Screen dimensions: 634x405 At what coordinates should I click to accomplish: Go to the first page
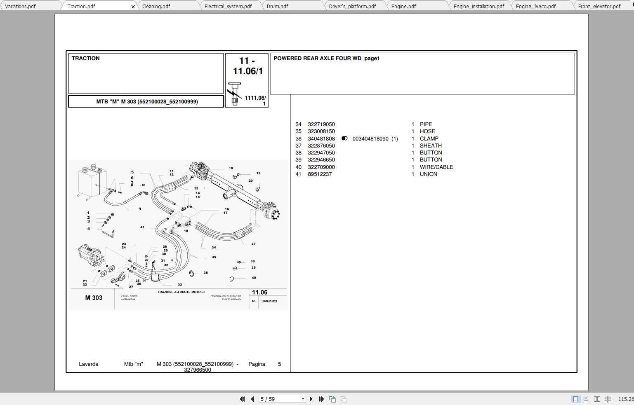point(242,399)
